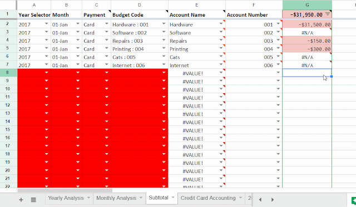Viewport: 356px width, 207px height.
Task: Open Account Number dropdown in row 10
Action: click(x=278, y=89)
